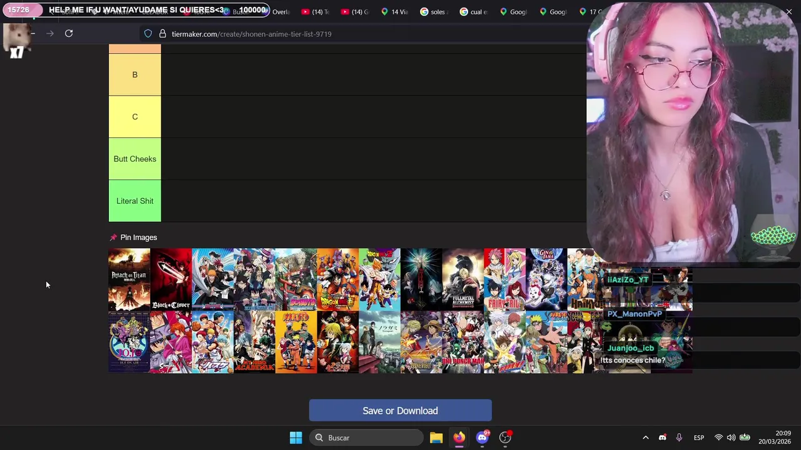Select the One Piece poster
This screenshot has width=801, height=450.
(x=421, y=342)
